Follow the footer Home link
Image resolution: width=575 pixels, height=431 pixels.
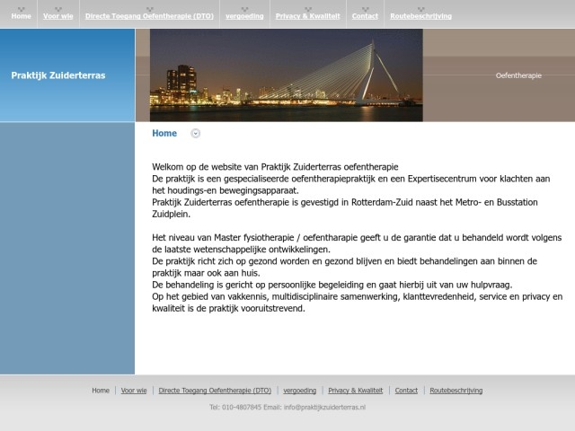click(x=101, y=391)
